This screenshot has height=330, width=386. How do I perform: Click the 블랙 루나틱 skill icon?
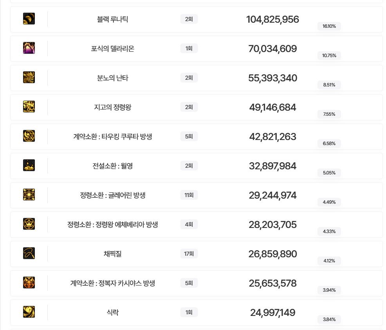click(x=29, y=19)
